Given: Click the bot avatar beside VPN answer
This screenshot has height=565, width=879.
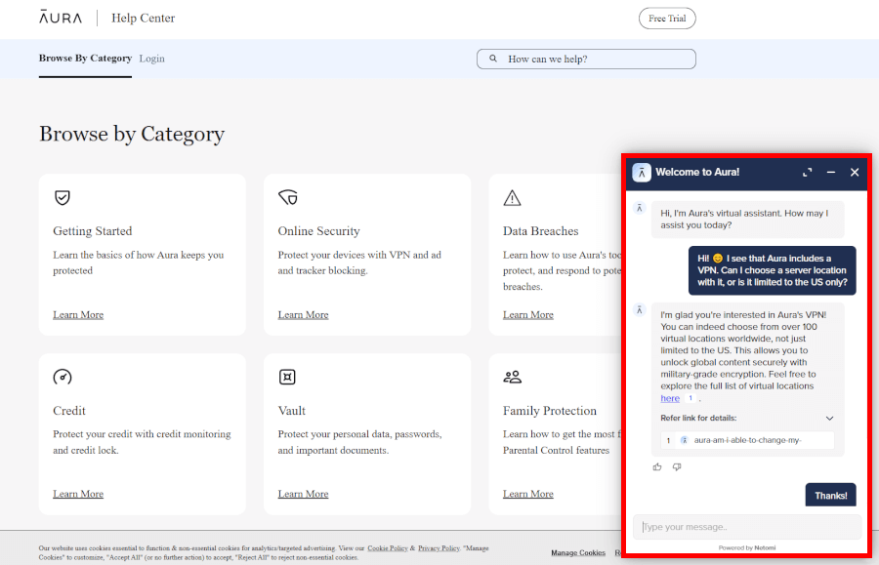Looking at the screenshot, I should tap(639, 310).
